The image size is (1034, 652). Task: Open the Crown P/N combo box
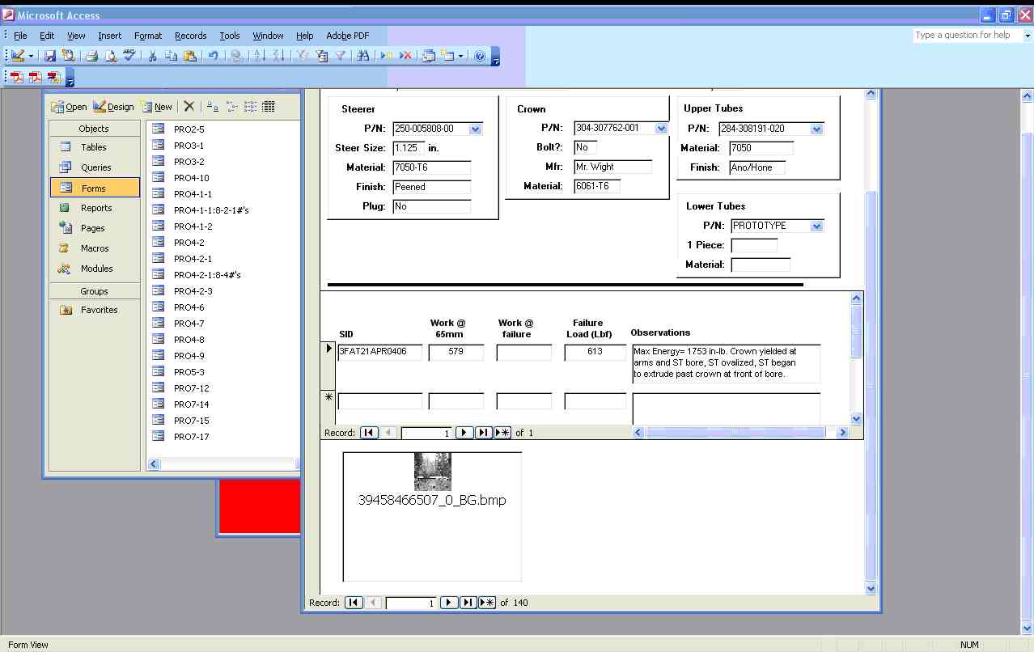(x=661, y=129)
